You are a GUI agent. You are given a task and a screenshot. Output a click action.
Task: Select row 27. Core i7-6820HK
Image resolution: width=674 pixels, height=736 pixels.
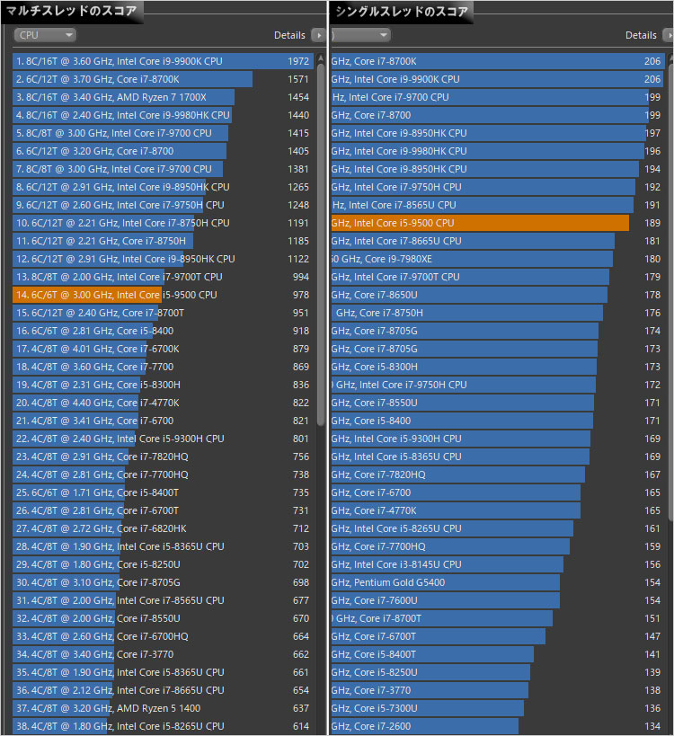[163, 528]
